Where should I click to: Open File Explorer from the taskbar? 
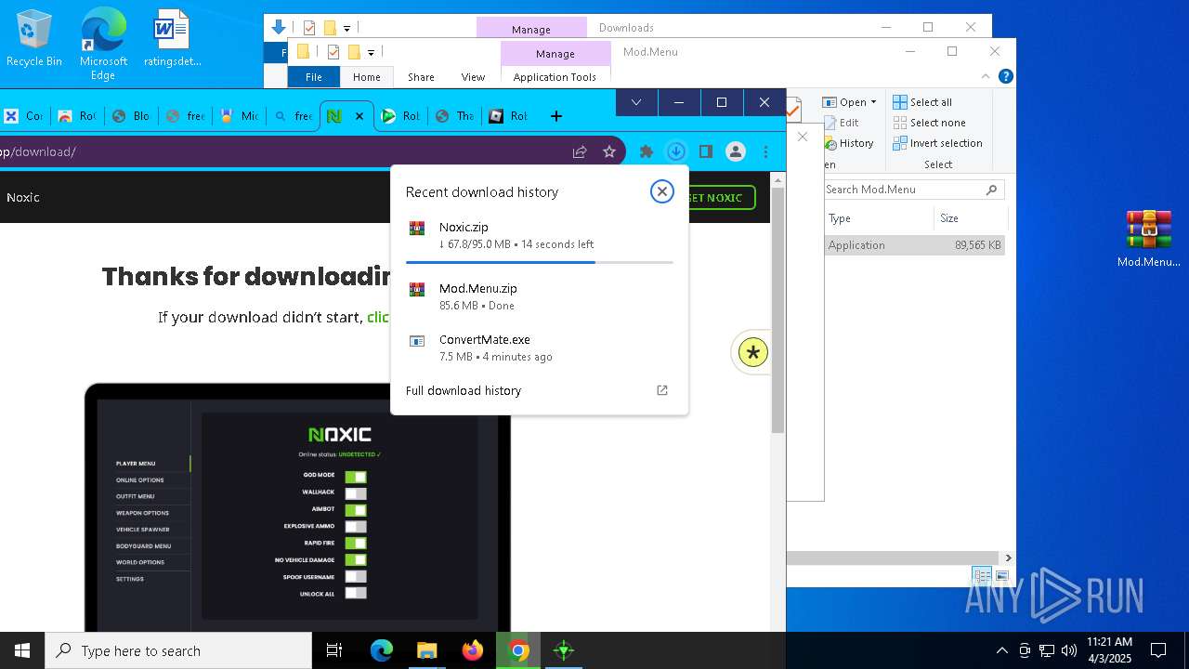[x=426, y=650]
